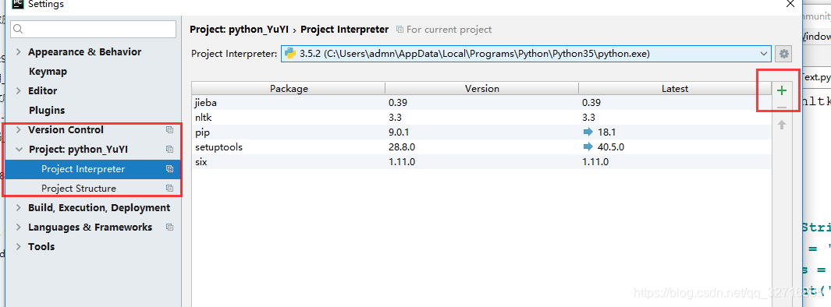Click the PyCharm logo in title bar
Screen dimensions: 831x307
17,4
